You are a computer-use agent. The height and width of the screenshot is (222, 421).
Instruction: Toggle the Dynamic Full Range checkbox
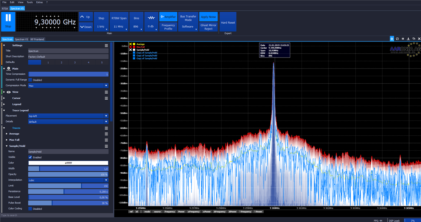[30, 80]
